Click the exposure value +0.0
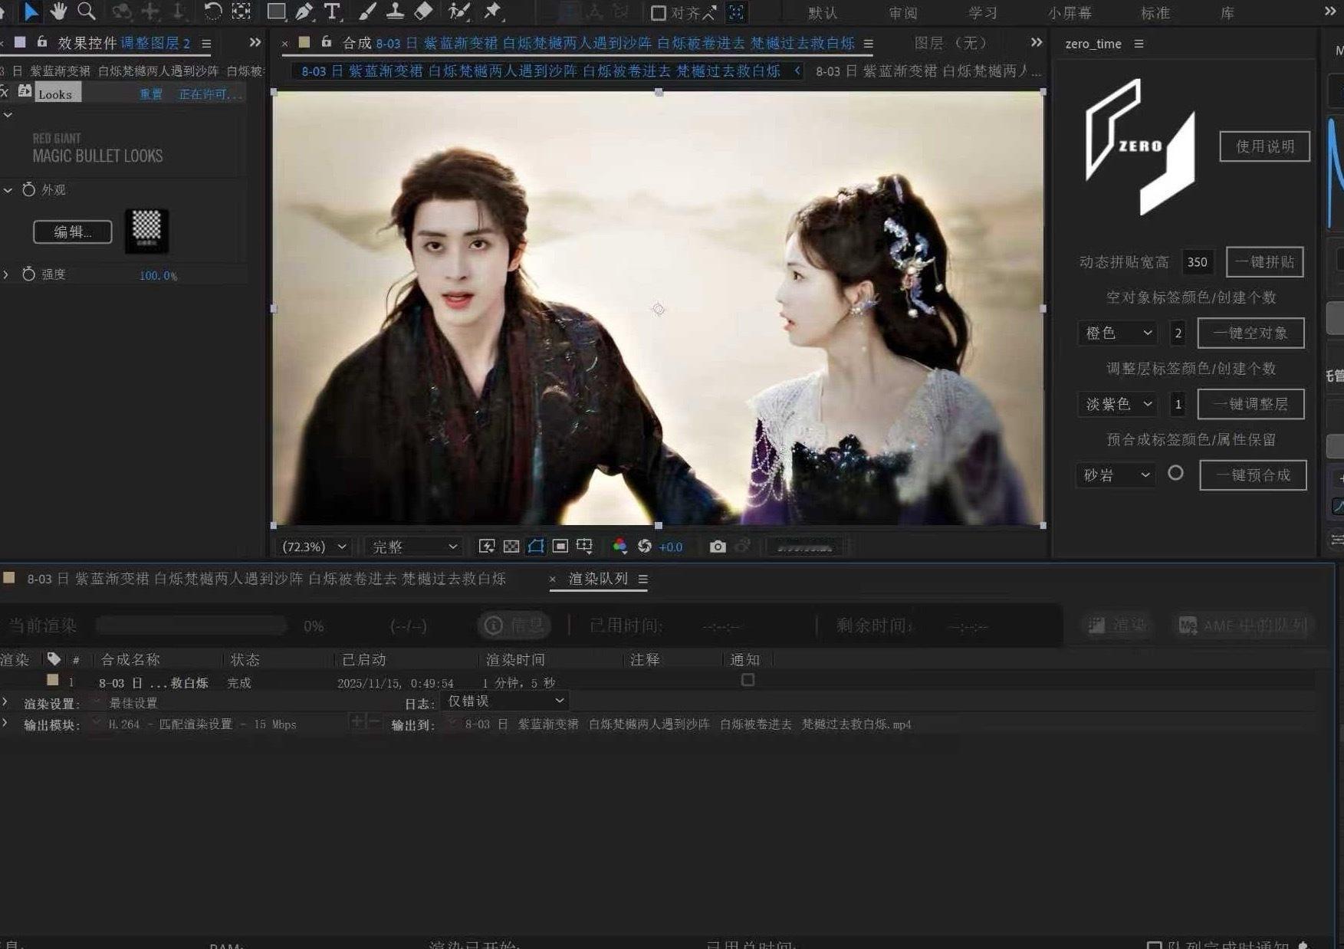The image size is (1344, 949). point(670,547)
